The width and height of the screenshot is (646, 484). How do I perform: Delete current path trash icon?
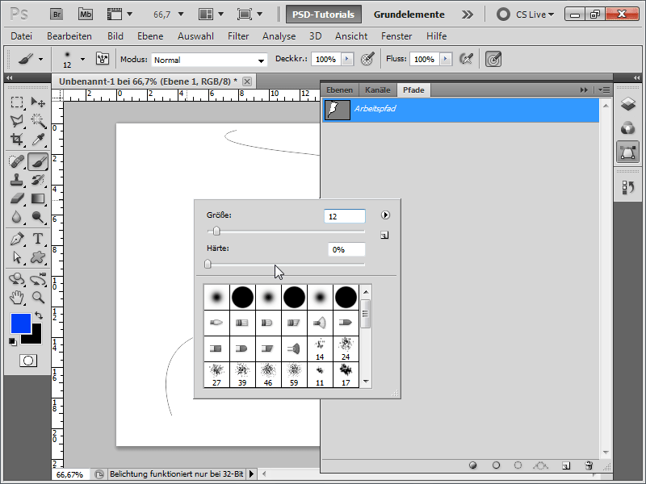pos(589,465)
